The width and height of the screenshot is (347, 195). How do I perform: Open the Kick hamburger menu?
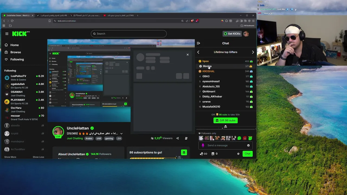point(7,34)
